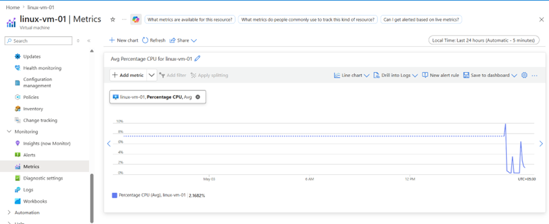Click 'What metrics do people commonly use' suggestion
Image resolution: width=549 pixels, height=224 pixels.
click(308, 20)
